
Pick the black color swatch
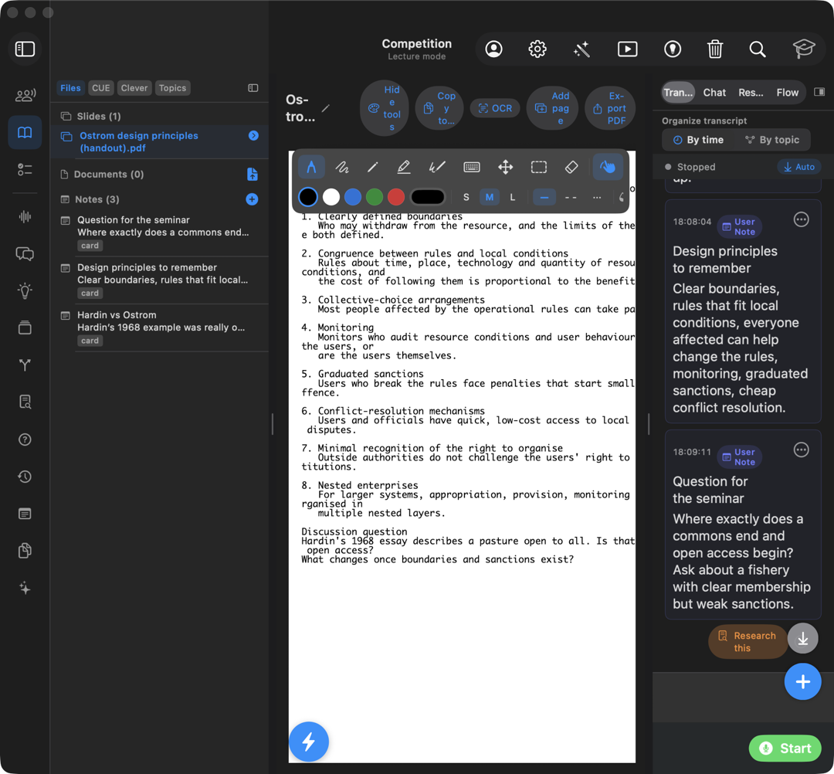click(308, 197)
